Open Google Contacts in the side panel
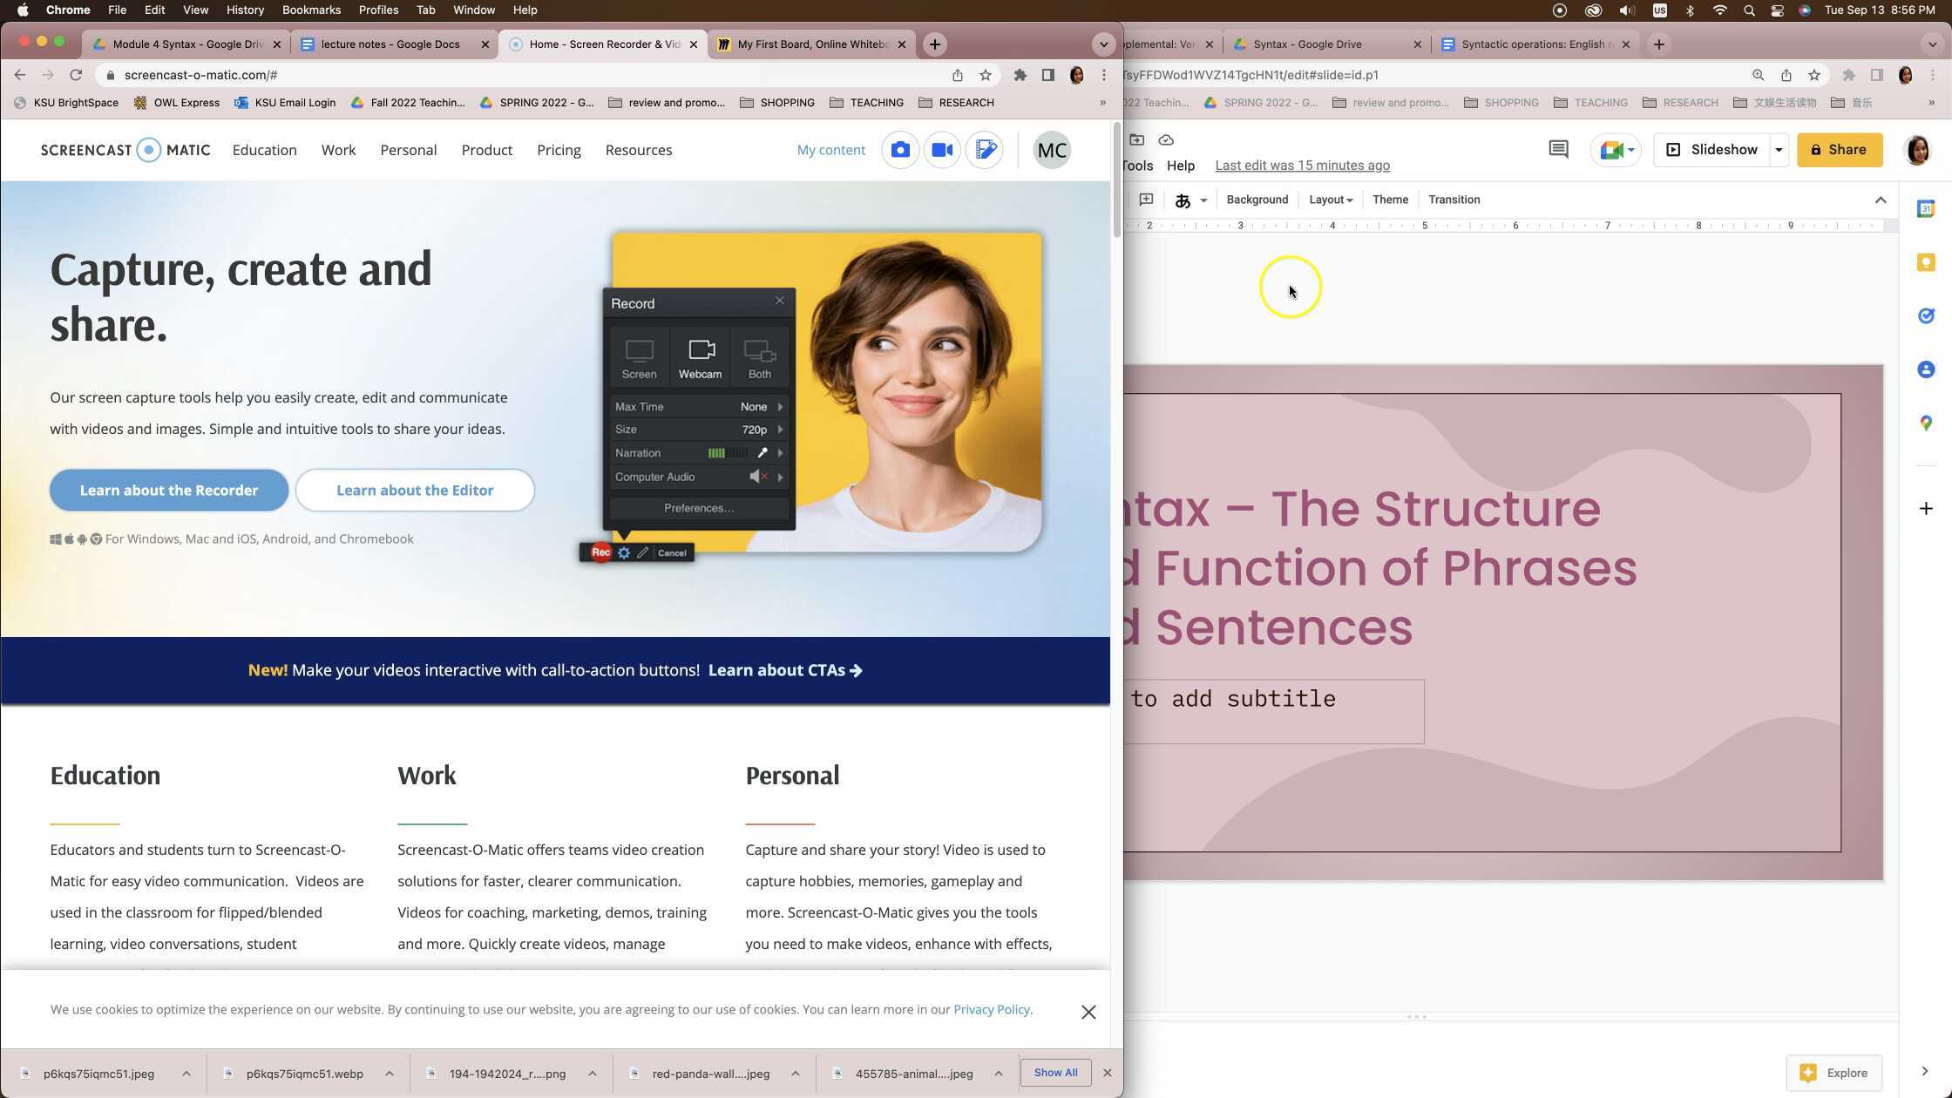1952x1098 pixels. click(1926, 369)
